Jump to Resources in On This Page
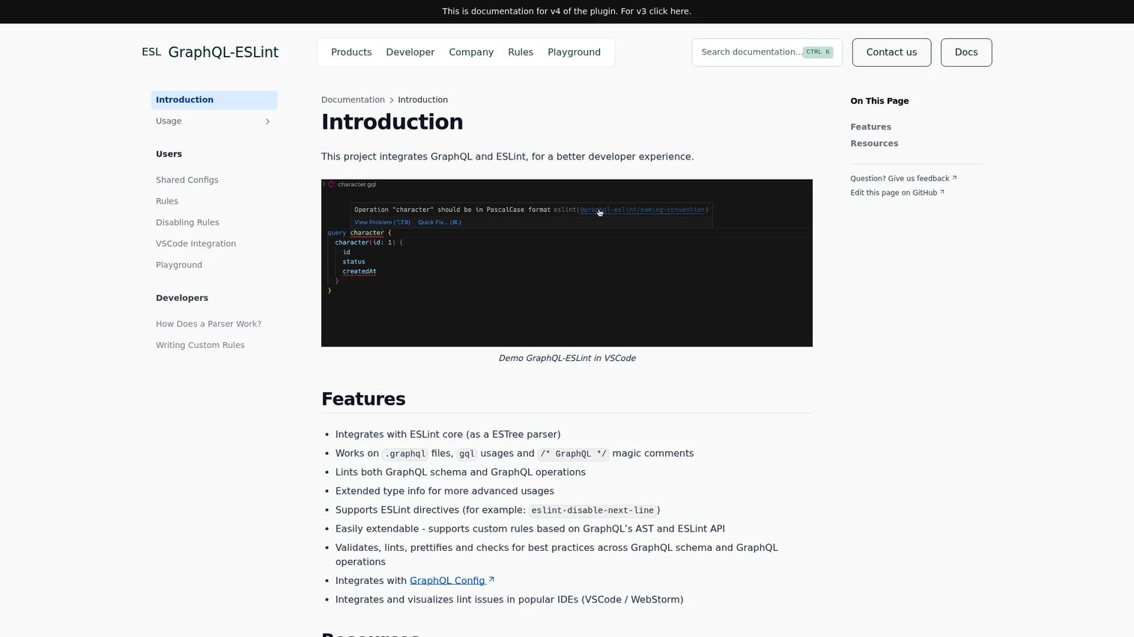1134x637 pixels. tap(874, 144)
